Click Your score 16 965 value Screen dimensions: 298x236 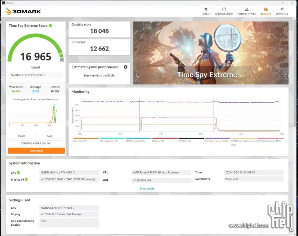coord(16,91)
